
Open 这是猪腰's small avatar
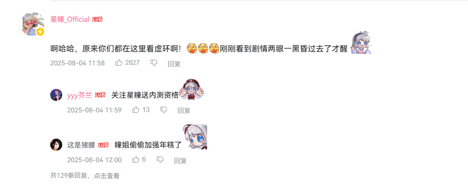click(x=56, y=145)
